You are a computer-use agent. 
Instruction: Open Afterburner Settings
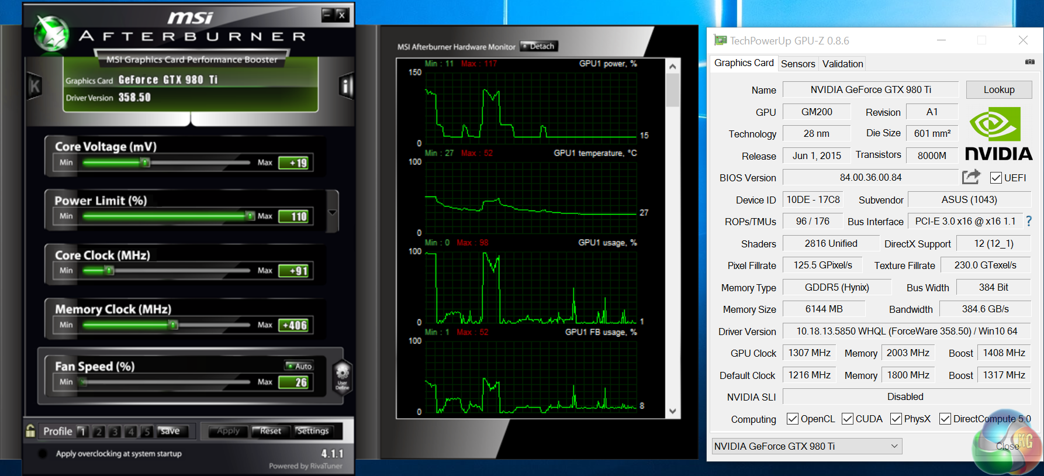click(313, 431)
